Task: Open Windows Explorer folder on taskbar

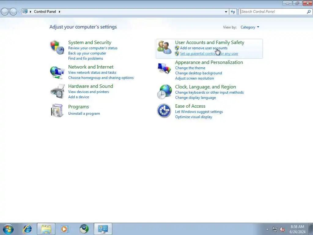Action: click(46, 229)
